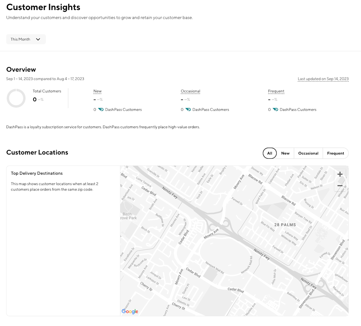Click the underlined Occasional overview heading
361x326 pixels.
190,91
